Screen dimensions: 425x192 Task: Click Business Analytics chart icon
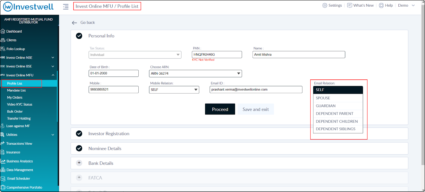(3, 161)
